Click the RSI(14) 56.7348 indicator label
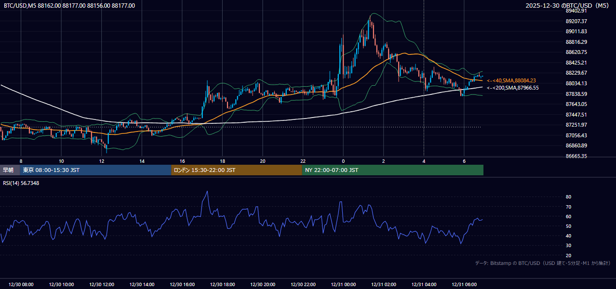This screenshot has height=289, width=616. coord(21,183)
